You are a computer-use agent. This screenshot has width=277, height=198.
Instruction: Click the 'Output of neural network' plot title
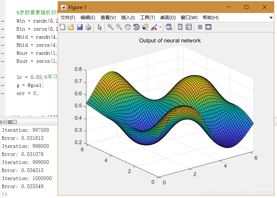[170, 41]
